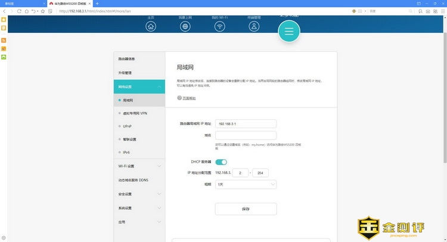The image size is (447, 242).
Task: Click the Home (主页) icon
Action: point(151,26)
